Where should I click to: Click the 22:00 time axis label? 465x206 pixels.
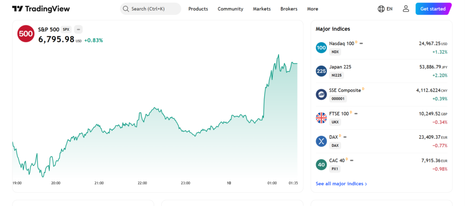coord(142,183)
